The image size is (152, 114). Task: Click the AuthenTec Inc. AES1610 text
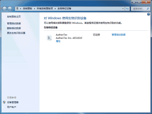pyautogui.click(x=69, y=38)
